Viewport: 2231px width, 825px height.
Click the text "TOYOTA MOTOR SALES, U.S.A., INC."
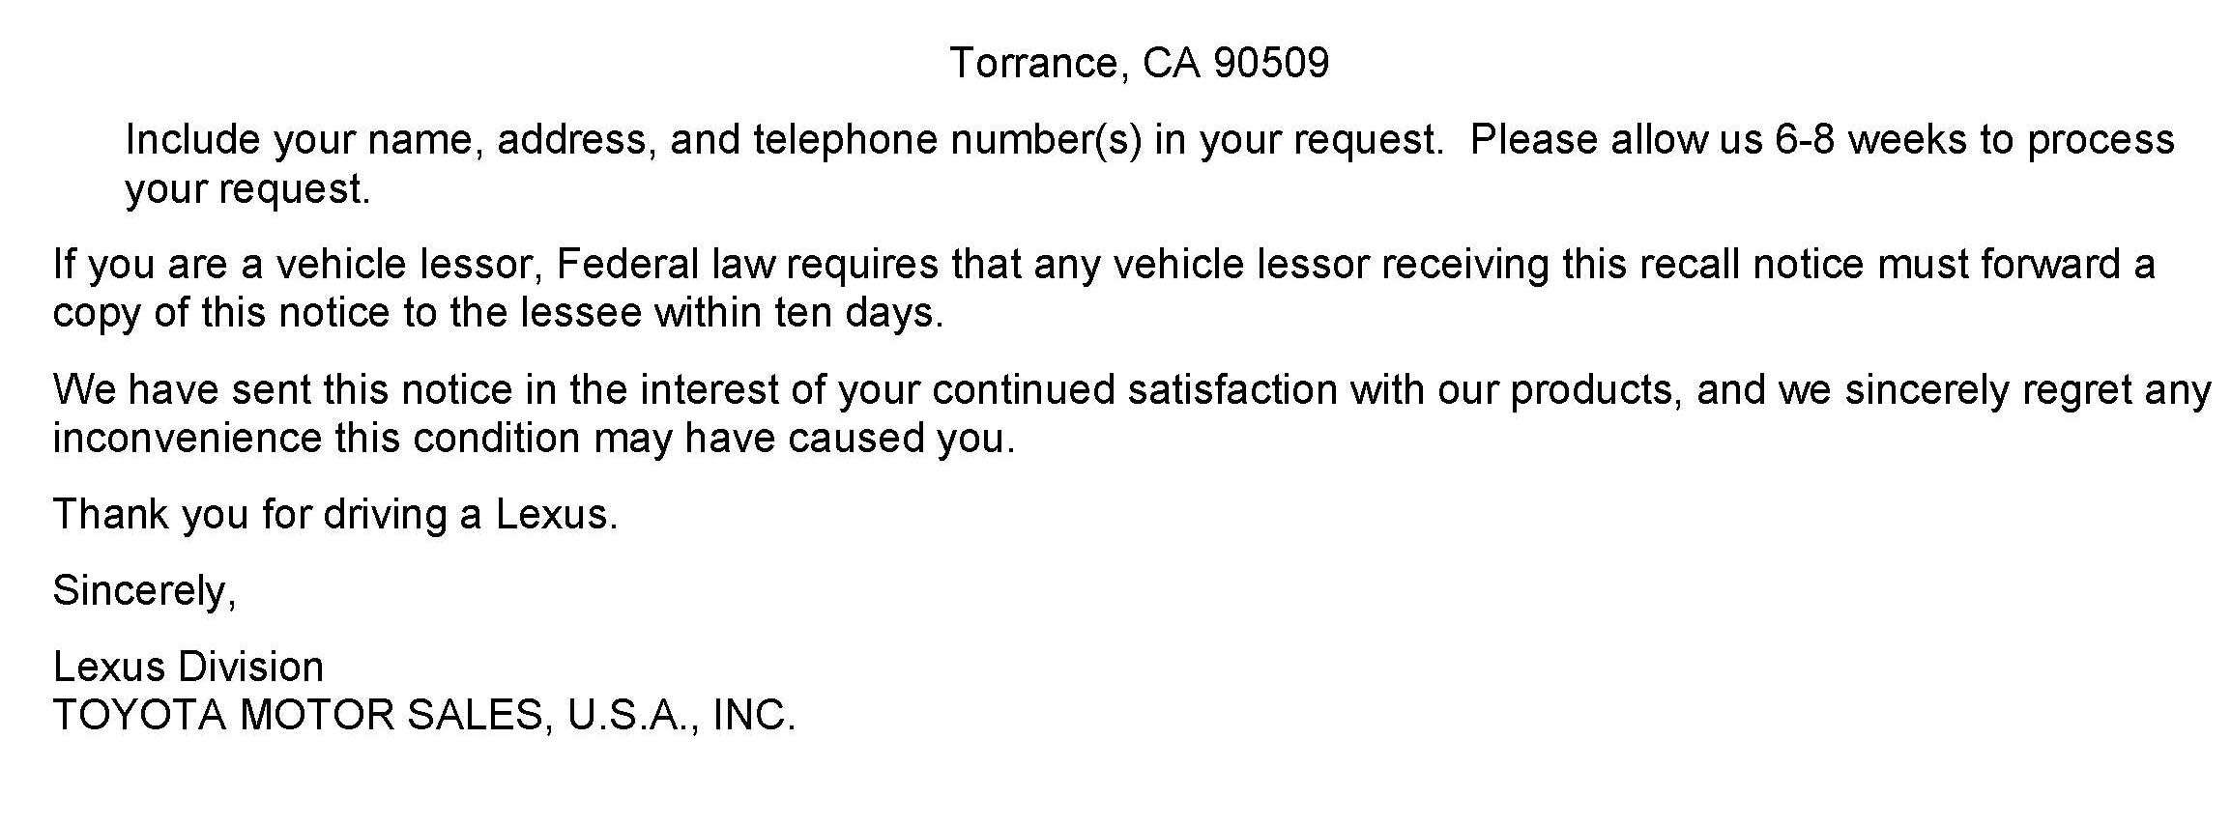pyautogui.click(x=423, y=716)
